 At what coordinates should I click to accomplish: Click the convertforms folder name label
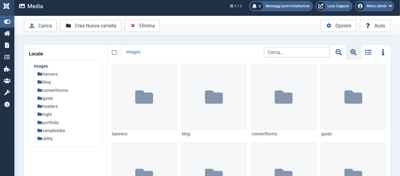click(264, 134)
